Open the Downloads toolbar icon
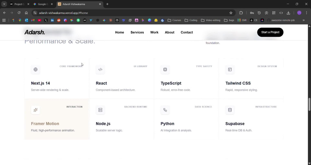The image size is (311, 165). pyautogui.click(x=288, y=13)
